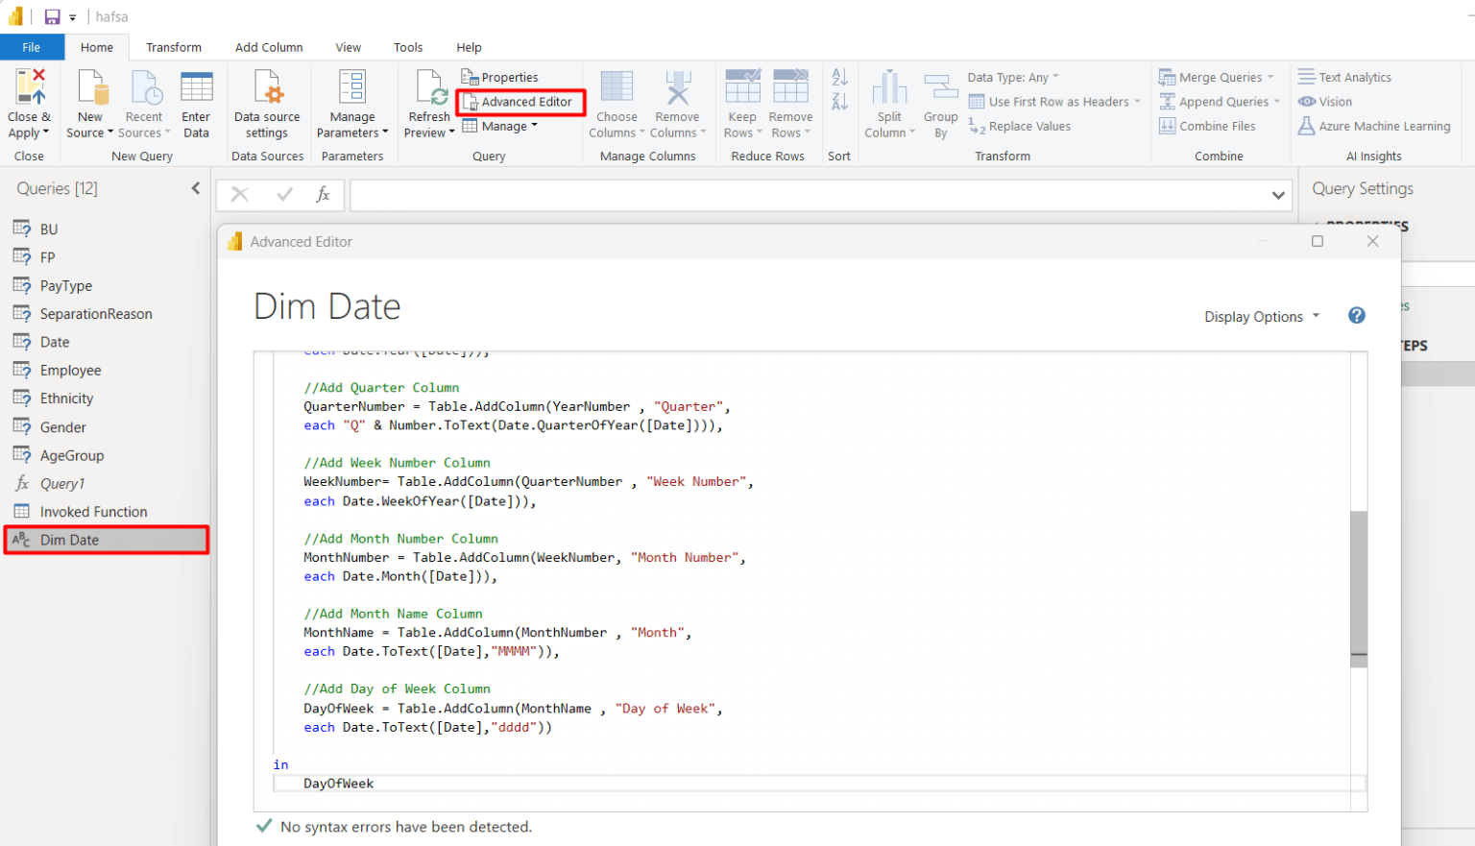1475x846 pixels.
Task: Click the Remove Rows icon
Action: coord(790,101)
